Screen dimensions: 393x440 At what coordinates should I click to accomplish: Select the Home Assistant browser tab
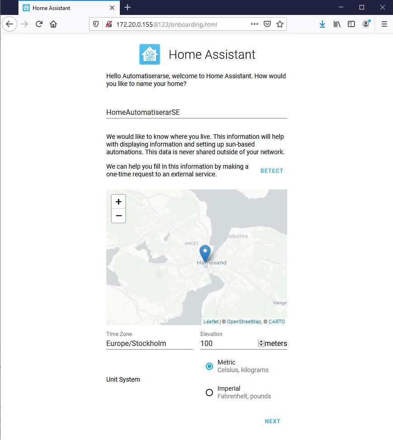(x=69, y=8)
